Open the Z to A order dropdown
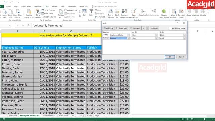 [x=185, y=35]
